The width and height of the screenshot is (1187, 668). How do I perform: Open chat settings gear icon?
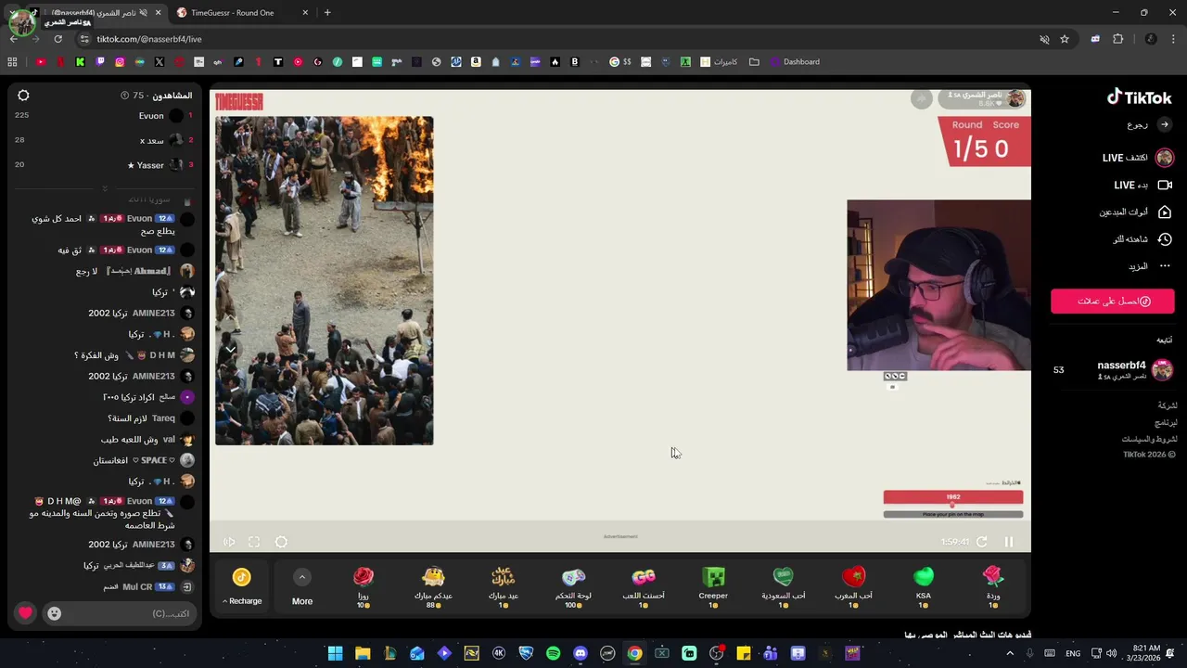(24, 96)
